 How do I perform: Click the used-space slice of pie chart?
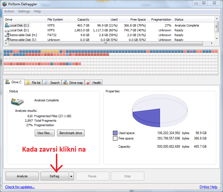pos(149,117)
